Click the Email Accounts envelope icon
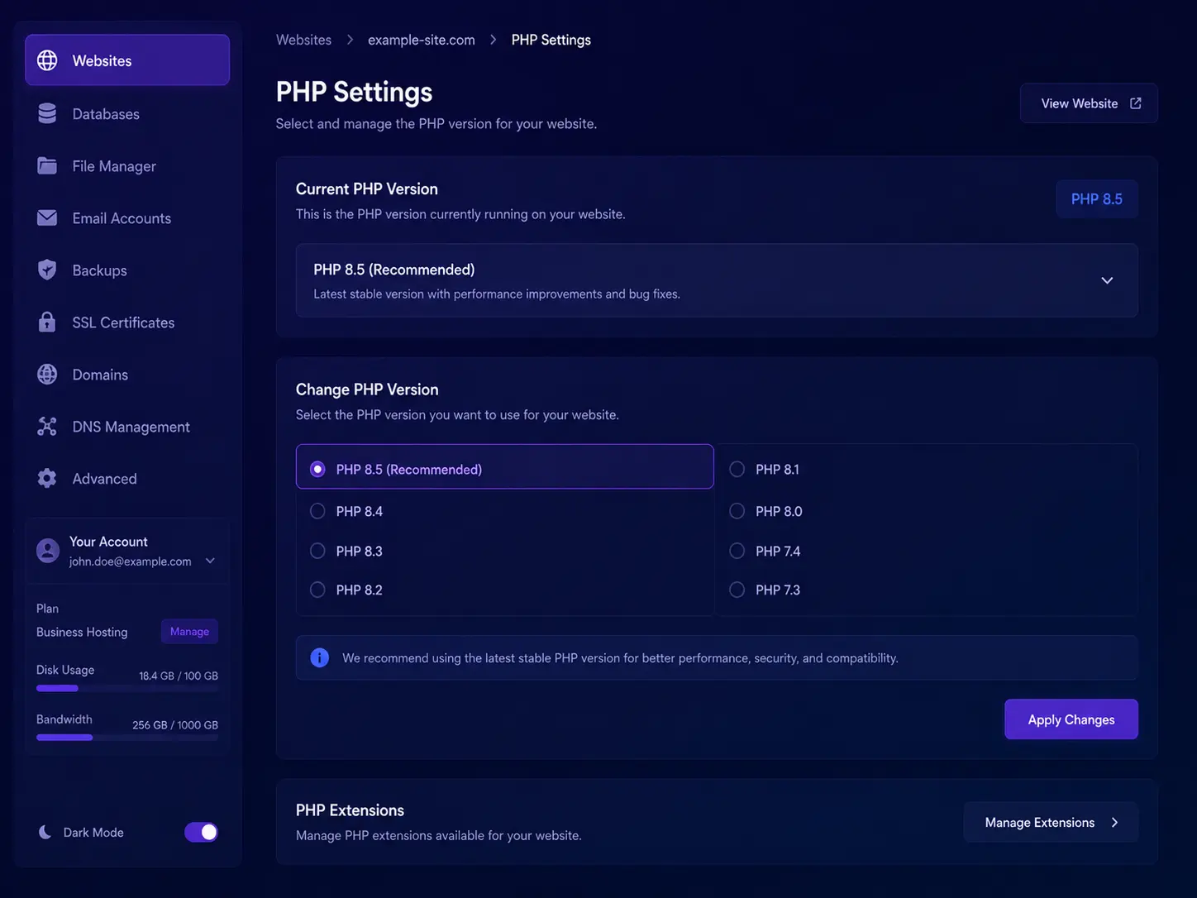The image size is (1197, 898). tap(47, 217)
